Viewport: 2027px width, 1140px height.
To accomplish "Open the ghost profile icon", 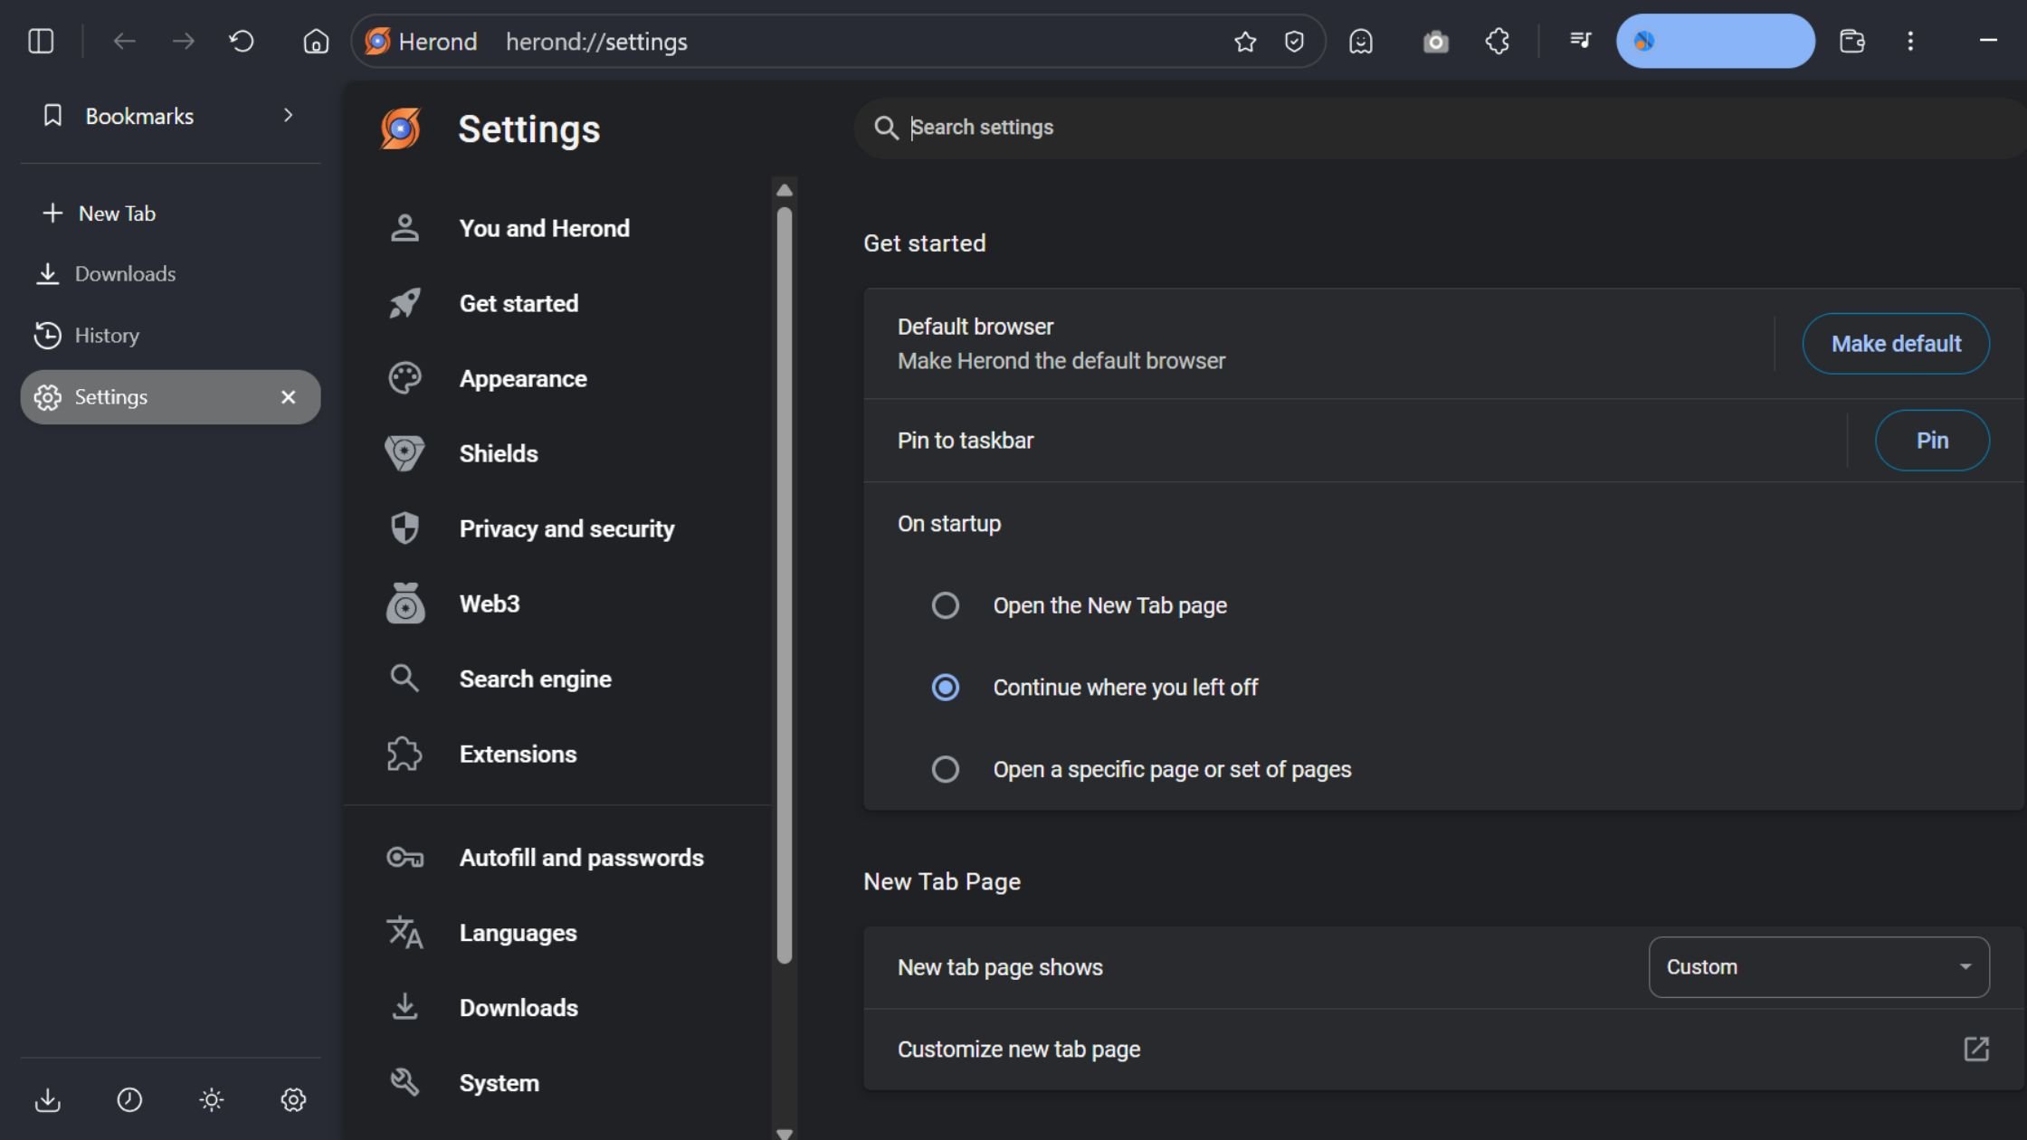I will [1361, 41].
